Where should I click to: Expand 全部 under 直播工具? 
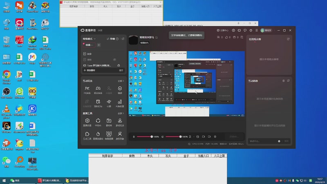click(121, 113)
